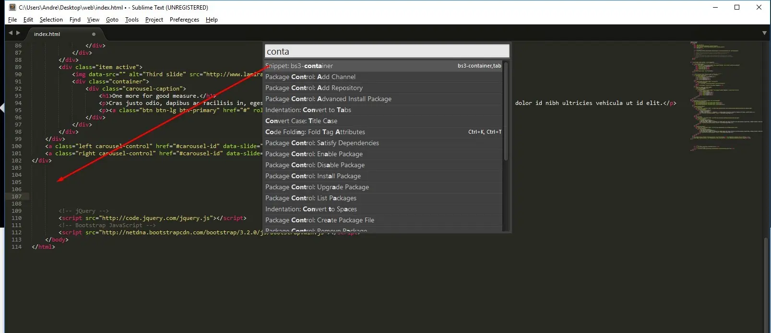Open the Help menu

[x=212, y=20]
